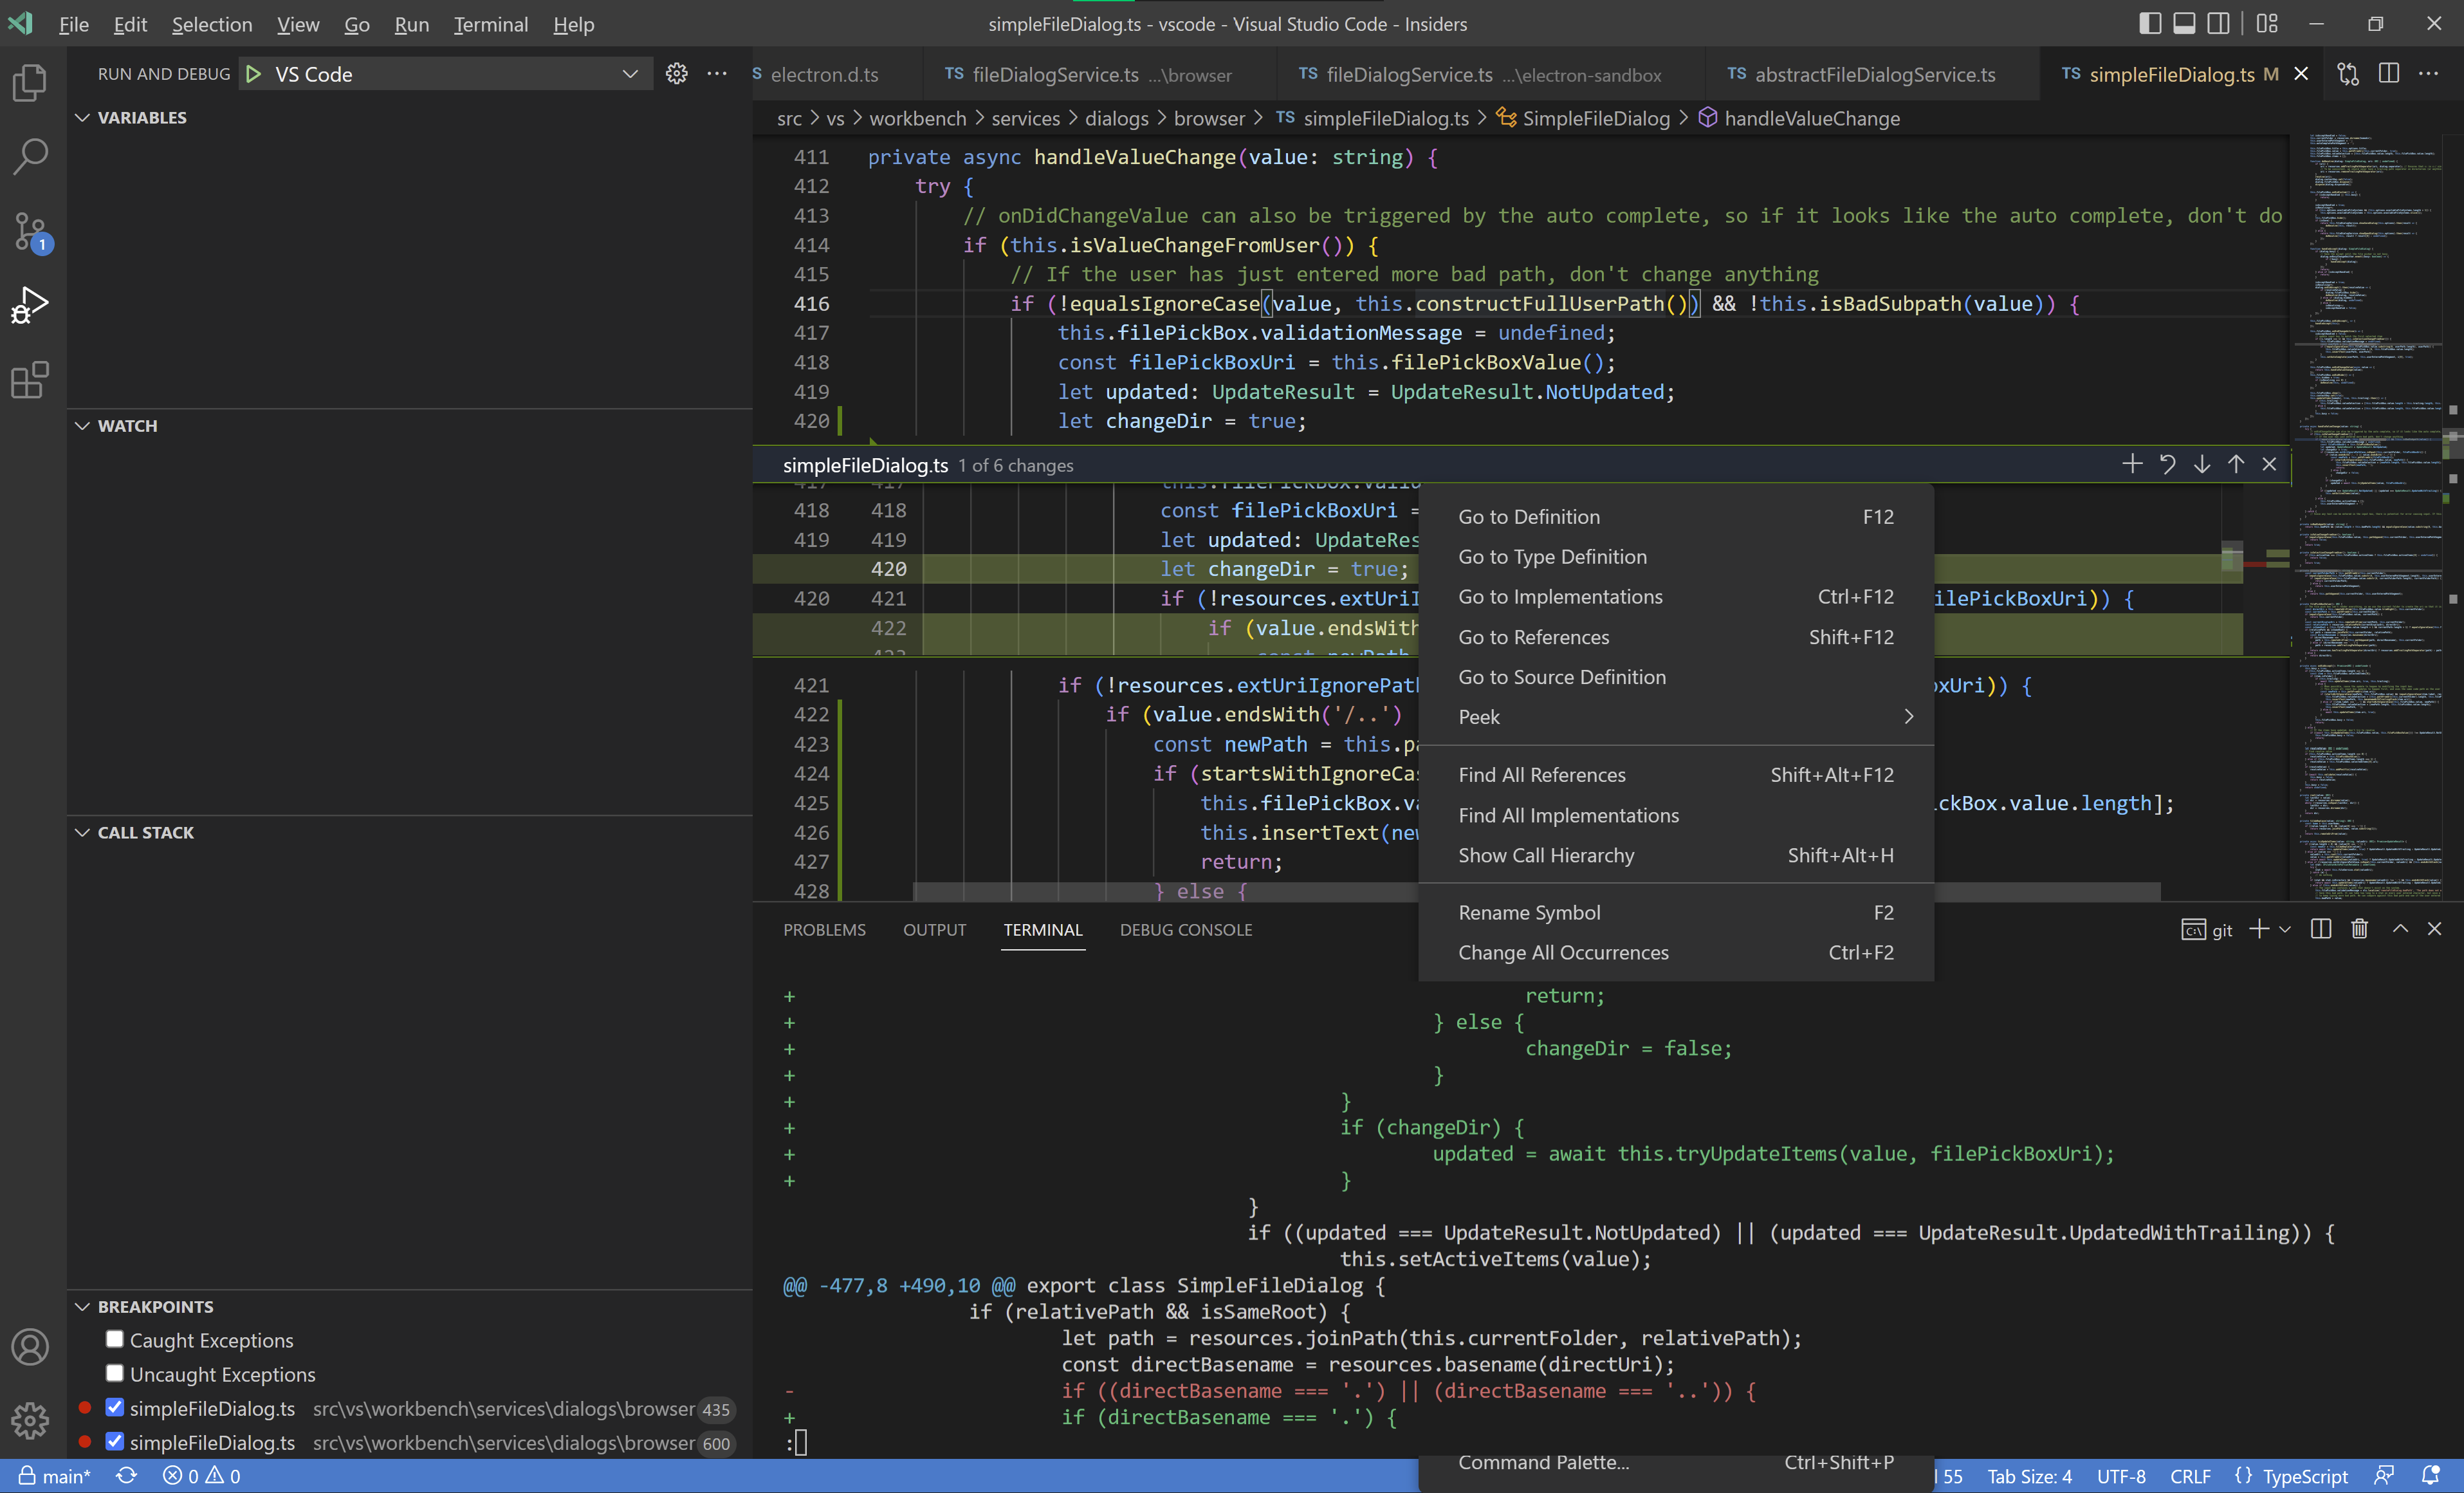Maximize the panel with the chevron up
This screenshot has height=1493, width=2464.
[x=2400, y=929]
